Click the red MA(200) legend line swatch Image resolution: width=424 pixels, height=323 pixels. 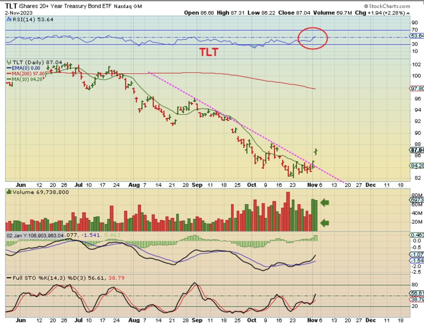pos(8,74)
